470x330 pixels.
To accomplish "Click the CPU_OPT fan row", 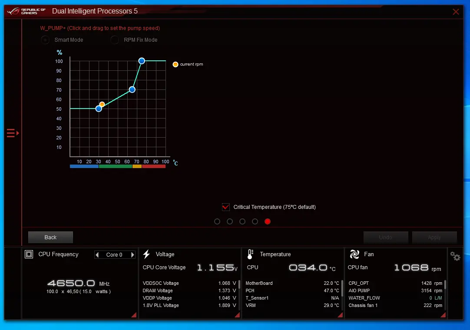I will pyautogui.click(x=395, y=283).
